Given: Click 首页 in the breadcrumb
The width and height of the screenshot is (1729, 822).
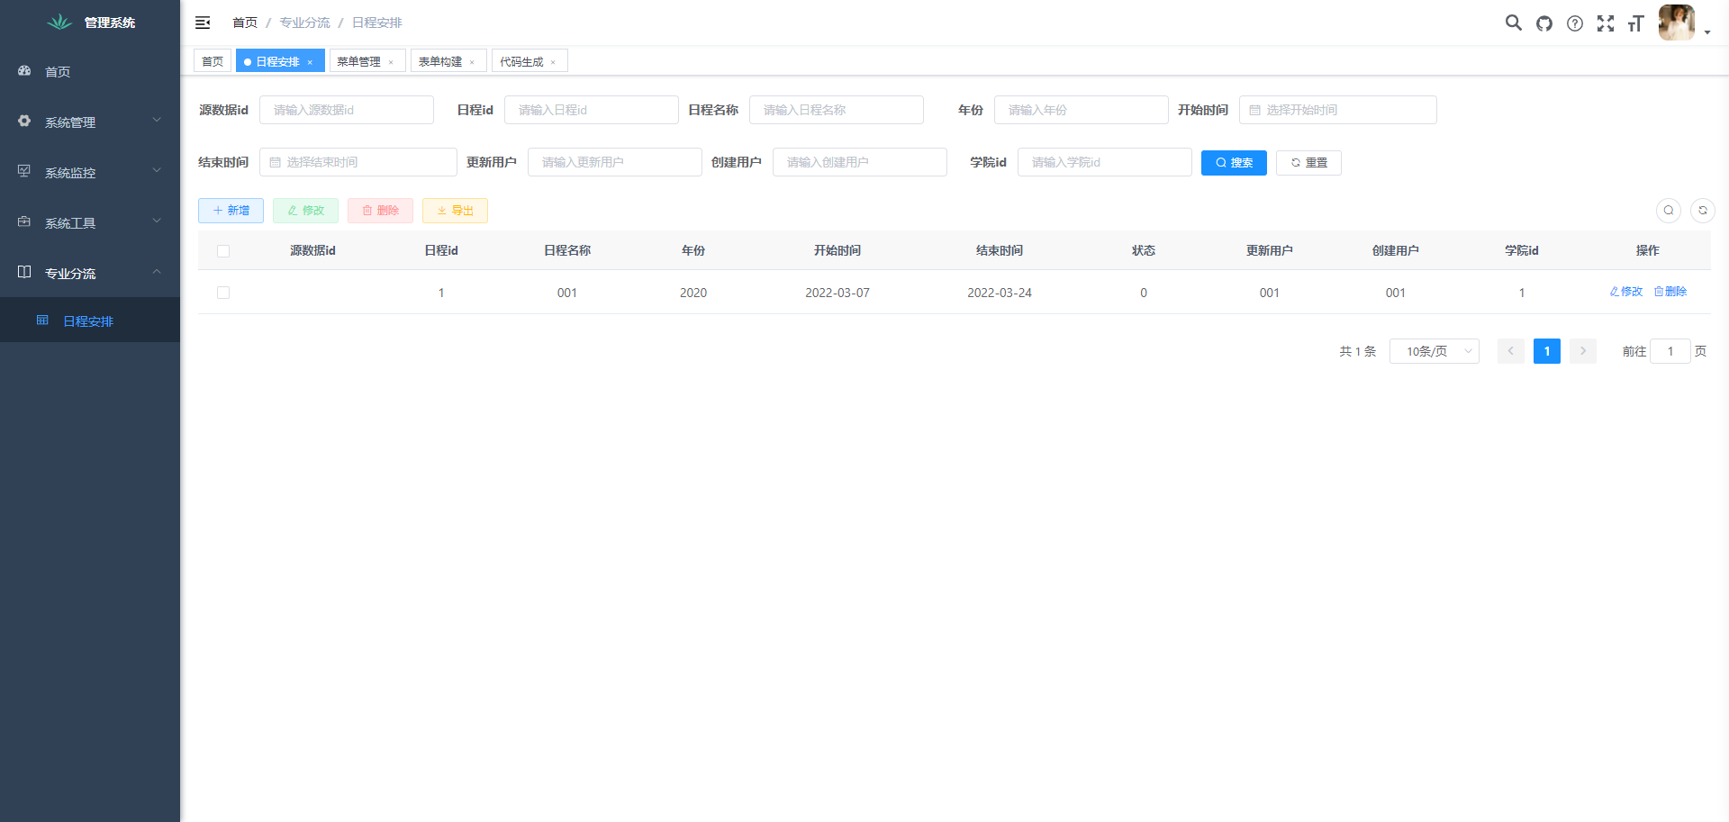Looking at the screenshot, I should [245, 23].
